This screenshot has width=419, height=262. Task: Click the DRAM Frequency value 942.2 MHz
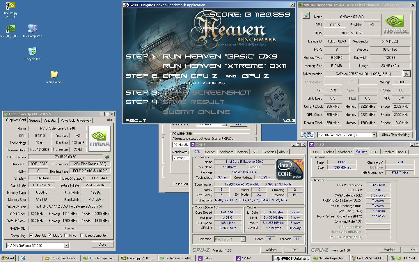378,185
